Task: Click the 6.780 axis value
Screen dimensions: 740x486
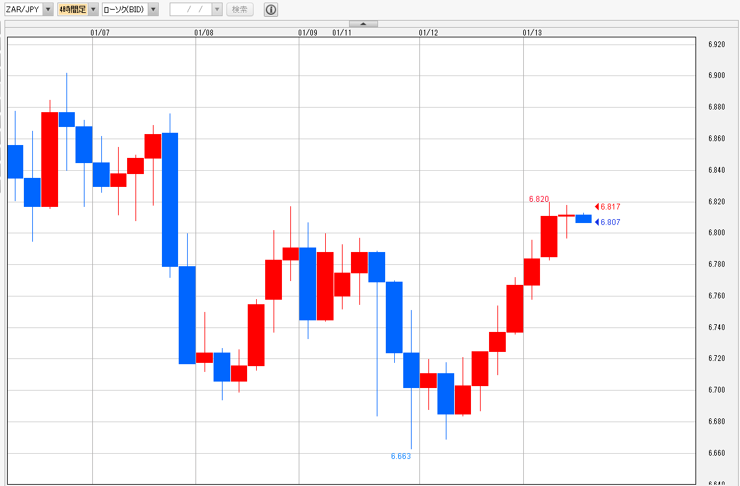Action: (716, 264)
